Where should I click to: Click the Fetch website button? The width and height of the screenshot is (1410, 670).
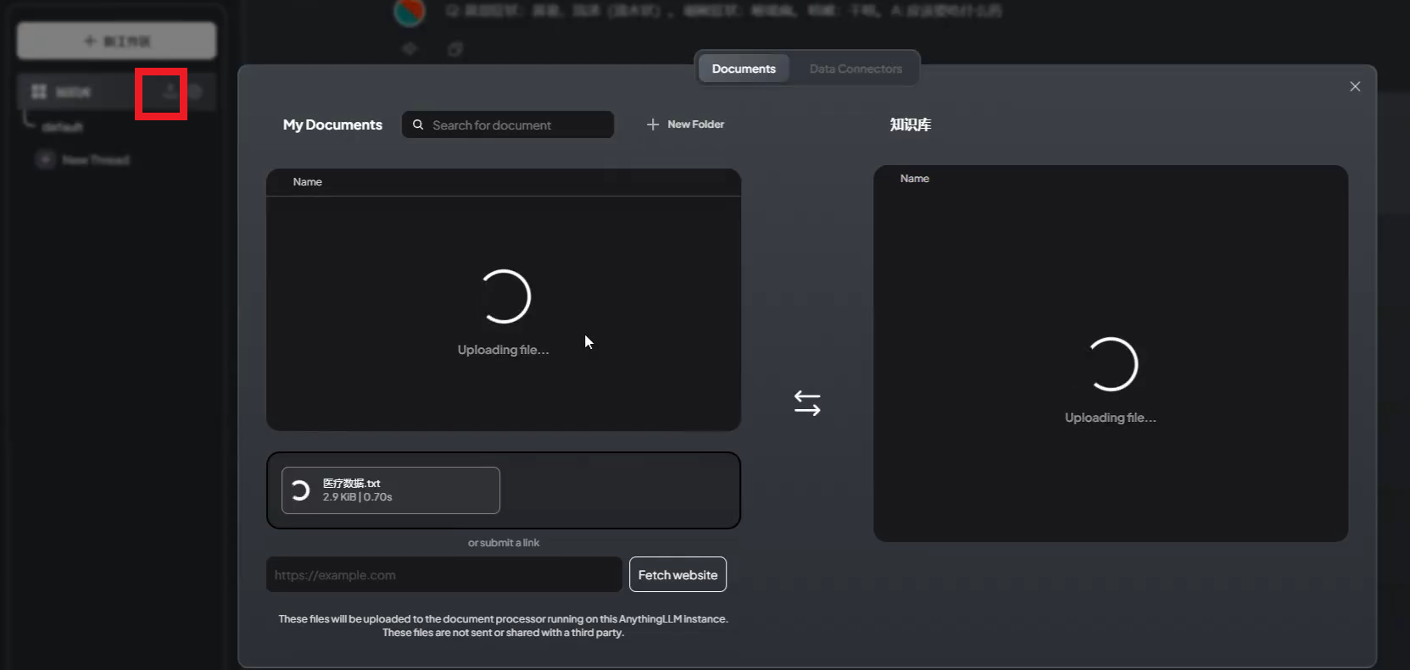pos(677,574)
